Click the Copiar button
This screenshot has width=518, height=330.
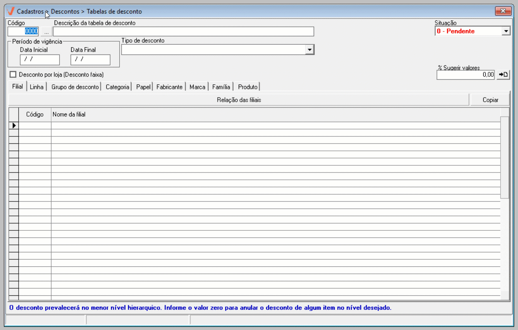point(490,100)
